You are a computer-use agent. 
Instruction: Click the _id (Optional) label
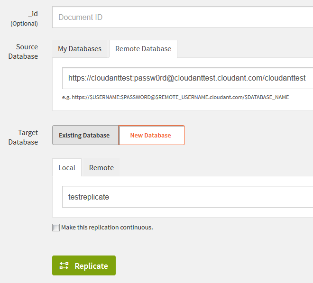(x=24, y=18)
